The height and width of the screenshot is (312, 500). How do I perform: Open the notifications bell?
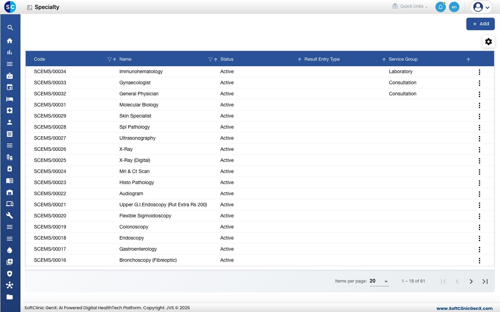[441, 7]
